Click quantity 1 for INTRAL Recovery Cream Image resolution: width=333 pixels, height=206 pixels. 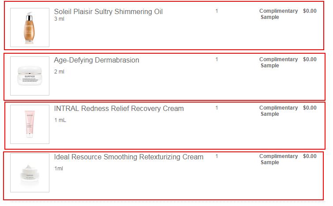(x=217, y=108)
